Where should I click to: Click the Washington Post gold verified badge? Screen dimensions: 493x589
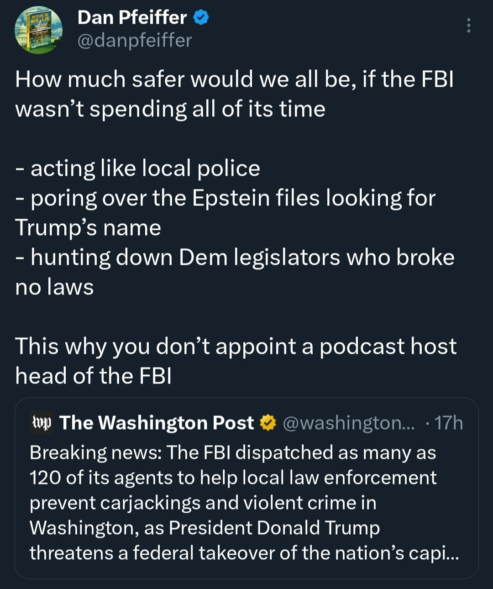point(268,423)
